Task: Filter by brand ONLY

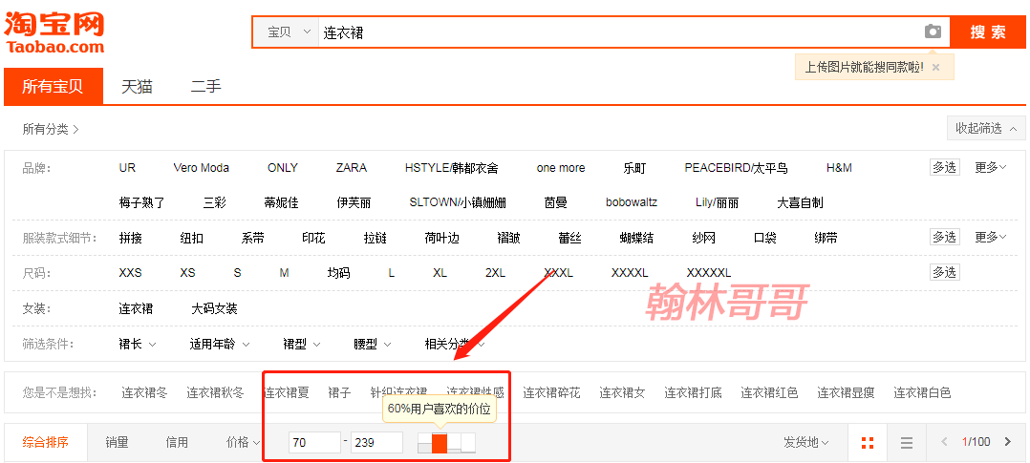Action: pos(283,168)
